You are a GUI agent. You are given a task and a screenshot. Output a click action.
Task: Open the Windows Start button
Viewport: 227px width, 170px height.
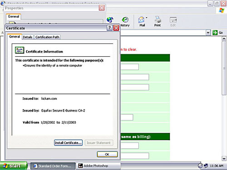pyautogui.click(x=14, y=166)
